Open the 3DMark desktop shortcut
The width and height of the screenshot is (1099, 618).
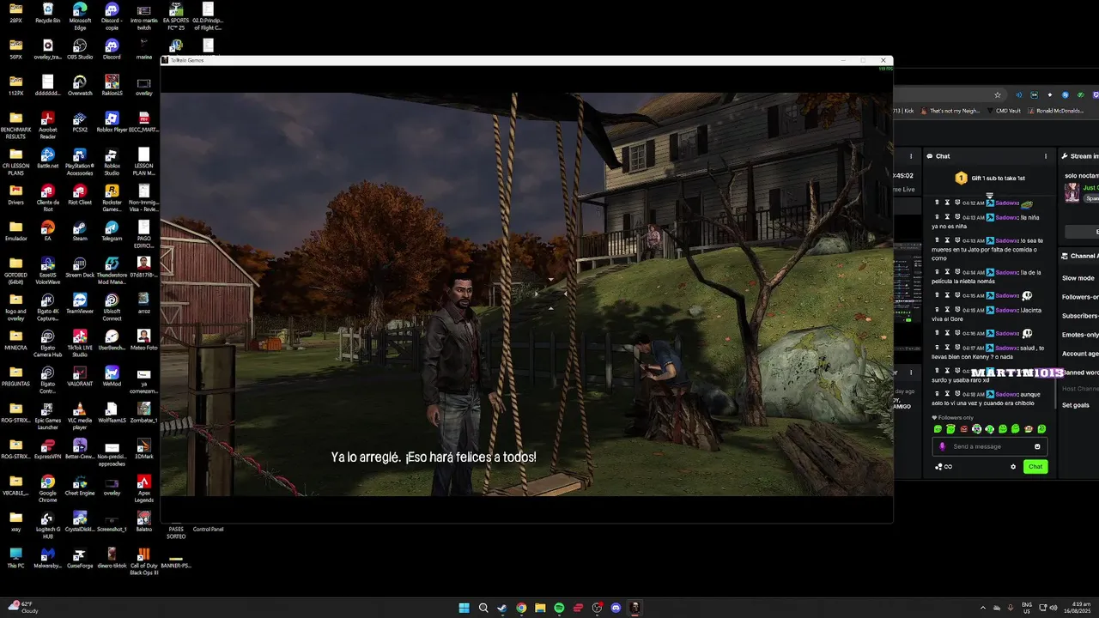point(143,449)
